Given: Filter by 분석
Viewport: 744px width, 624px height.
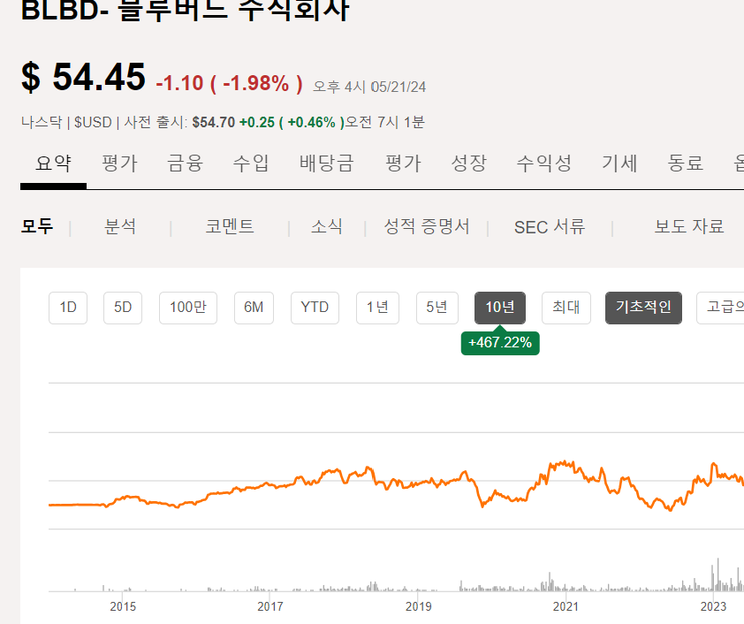Looking at the screenshot, I should pos(120,226).
